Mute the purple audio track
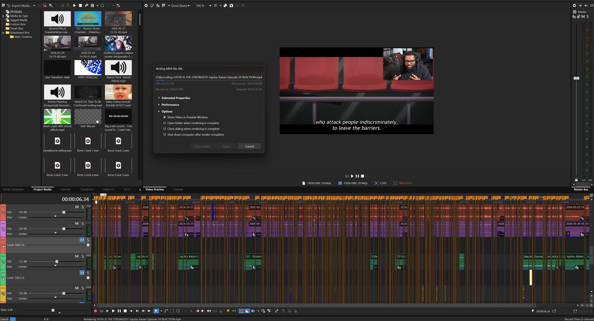This screenshot has width=594, height=321. (x=77, y=223)
